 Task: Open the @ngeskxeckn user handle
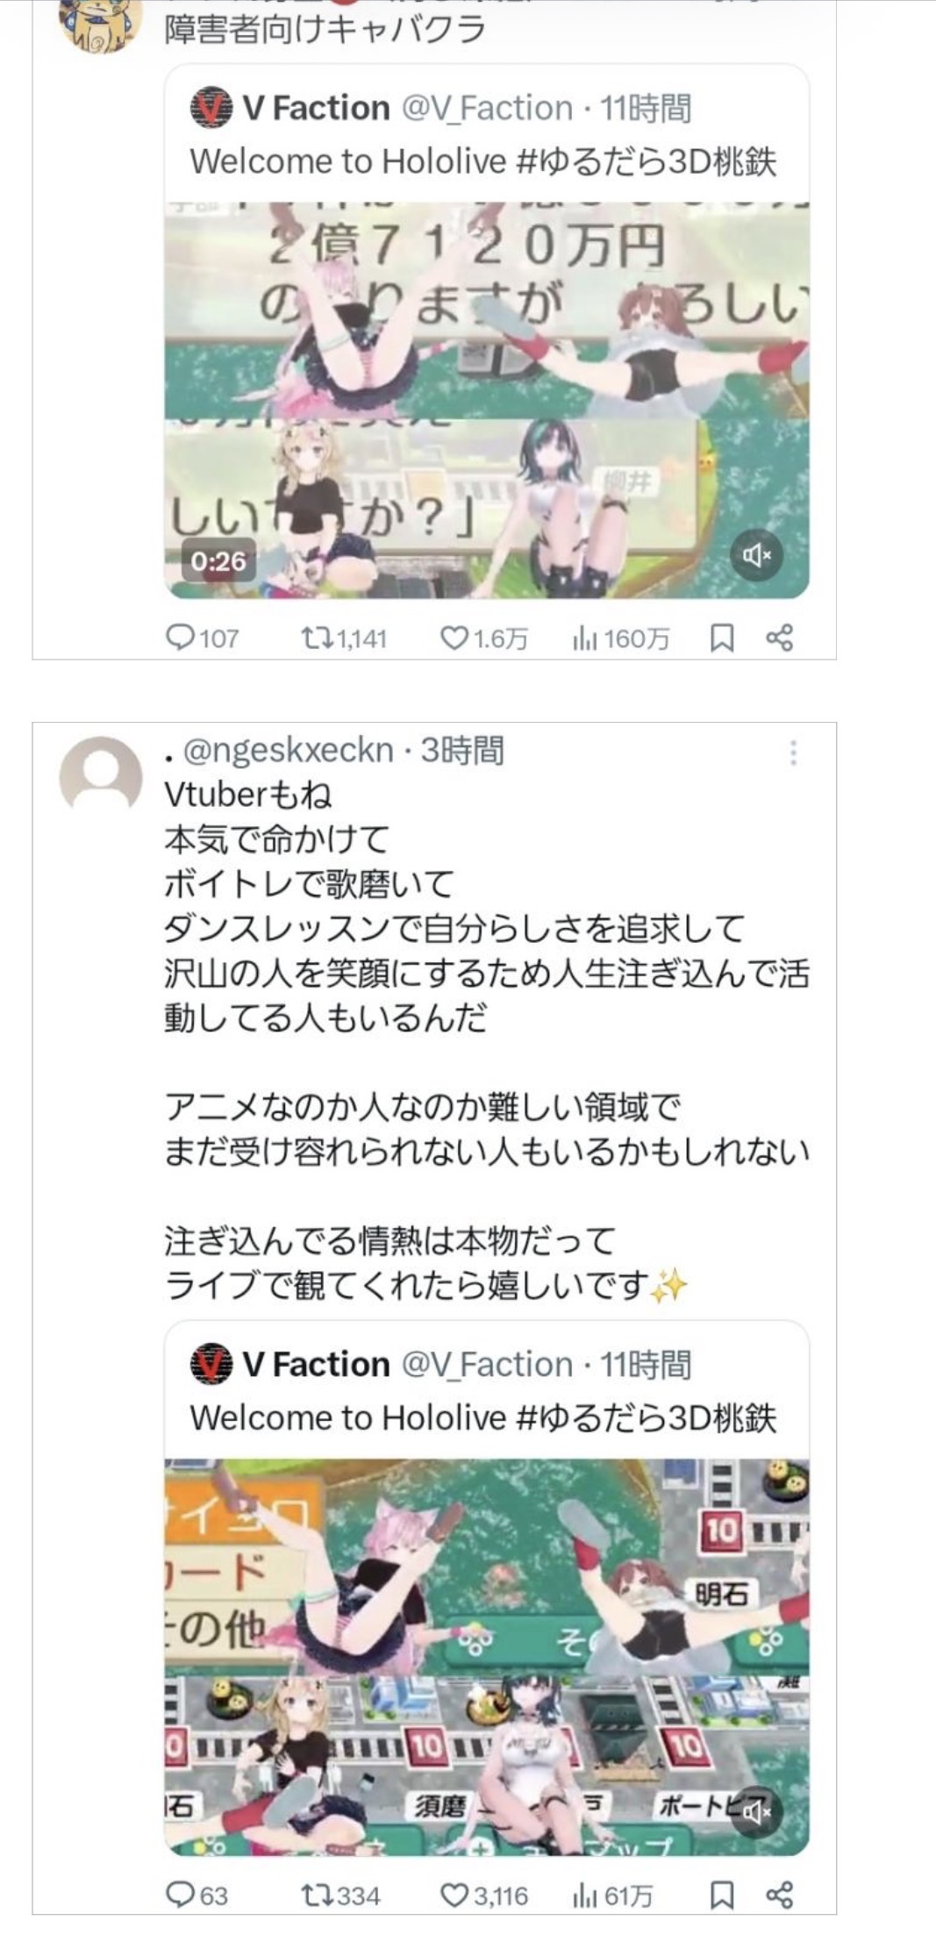[288, 751]
